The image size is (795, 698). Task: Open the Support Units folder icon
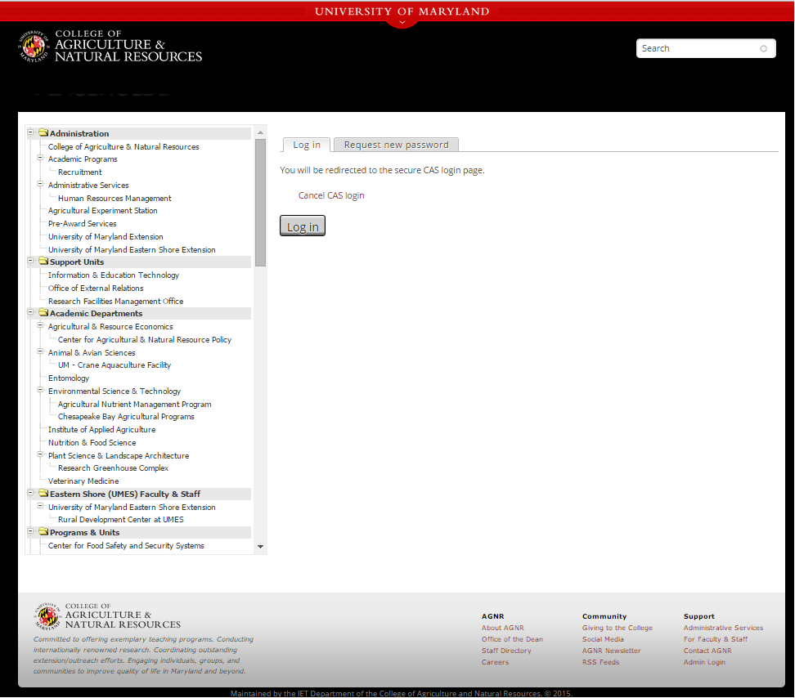point(43,262)
